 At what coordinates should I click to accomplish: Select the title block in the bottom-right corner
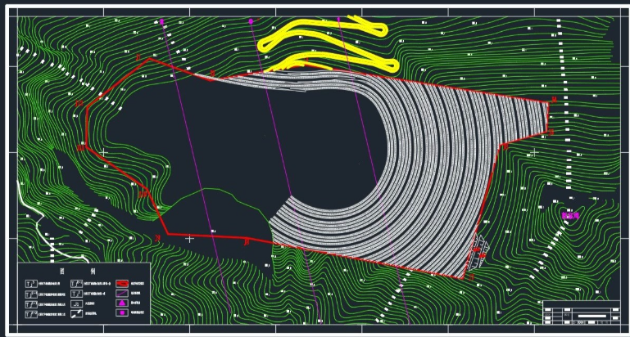point(580,312)
